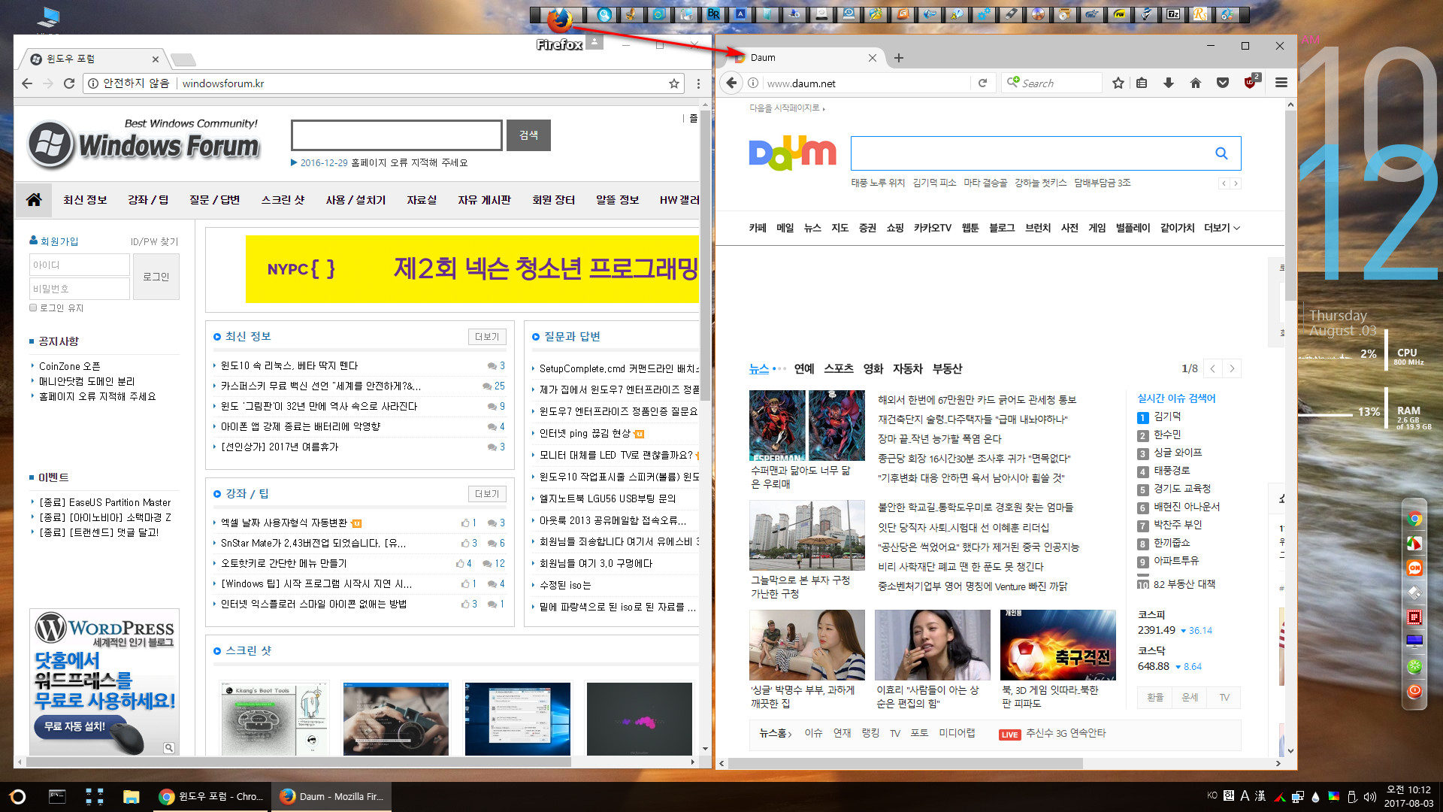Viewport: 1443px width, 812px height.
Task: Open the Kkang's Boot Tools screenshot thumbnail
Action: tap(274, 719)
